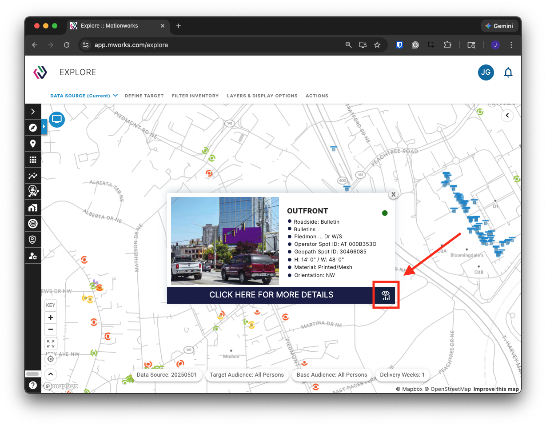Open the shield icon in sidebar
The image size is (546, 426).
pyautogui.click(x=33, y=240)
